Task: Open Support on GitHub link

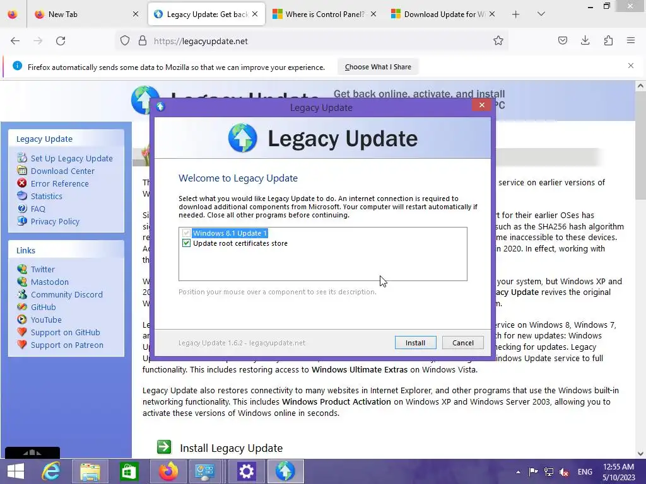Action: (x=65, y=333)
